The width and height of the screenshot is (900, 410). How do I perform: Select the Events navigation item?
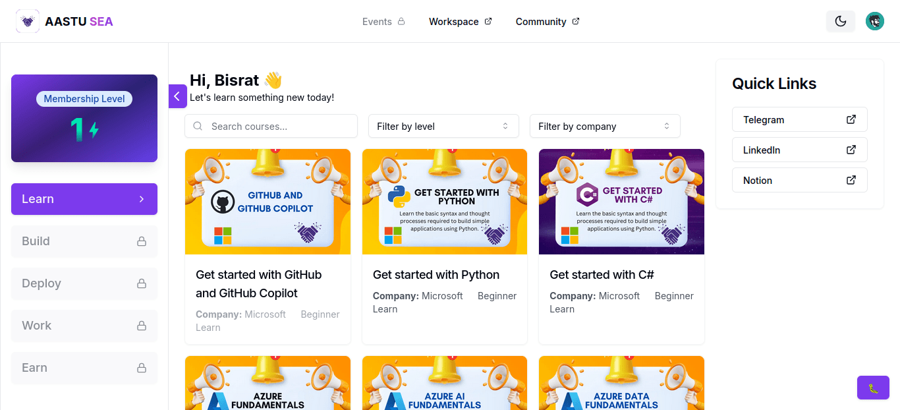(x=383, y=22)
